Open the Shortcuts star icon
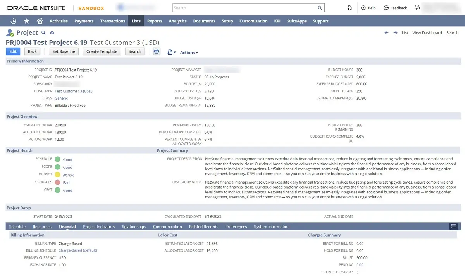465x276 pixels. coord(27,21)
